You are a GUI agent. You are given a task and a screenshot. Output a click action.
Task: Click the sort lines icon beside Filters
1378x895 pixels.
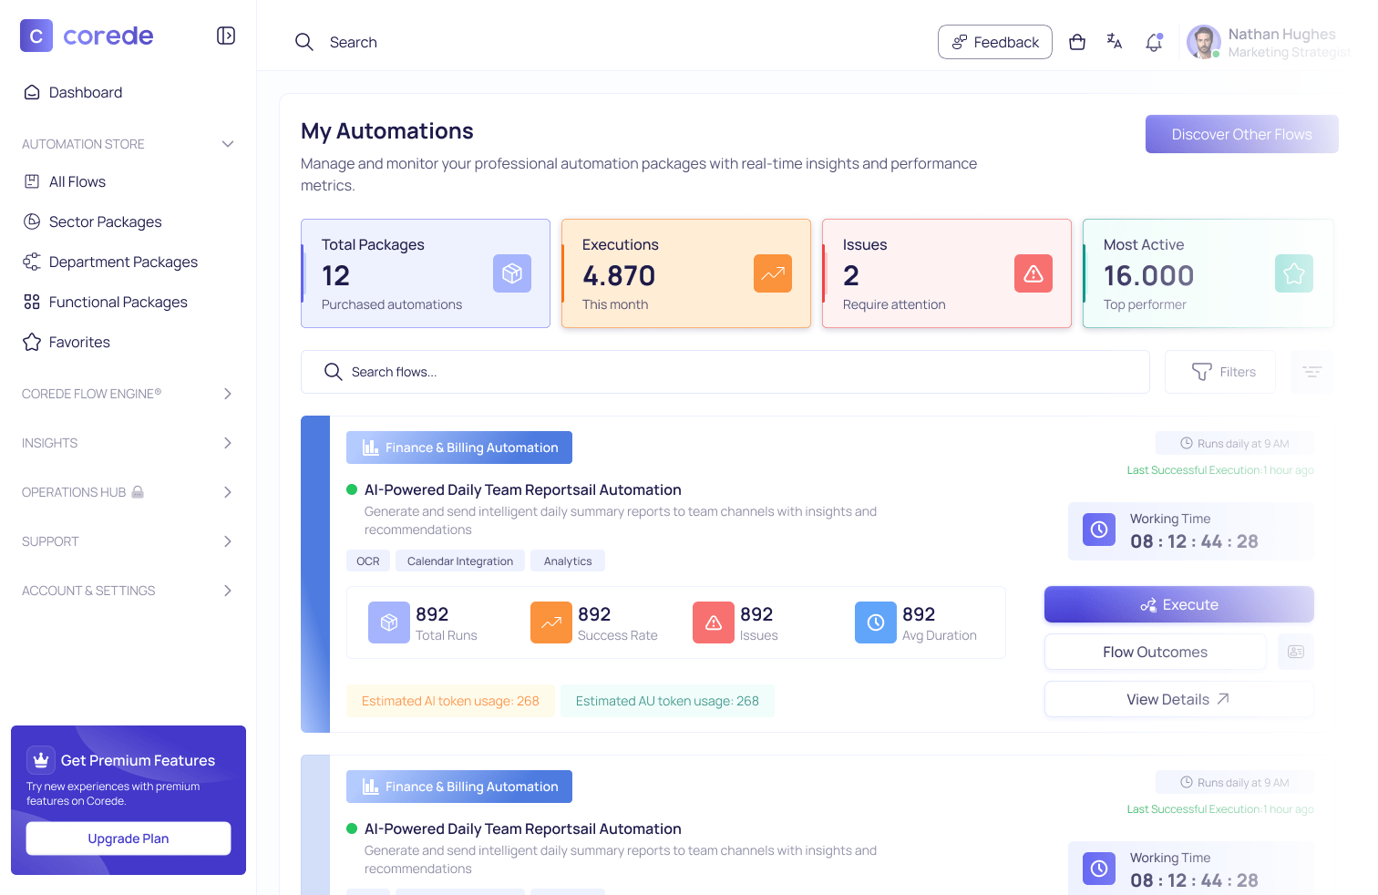point(1312,372)
